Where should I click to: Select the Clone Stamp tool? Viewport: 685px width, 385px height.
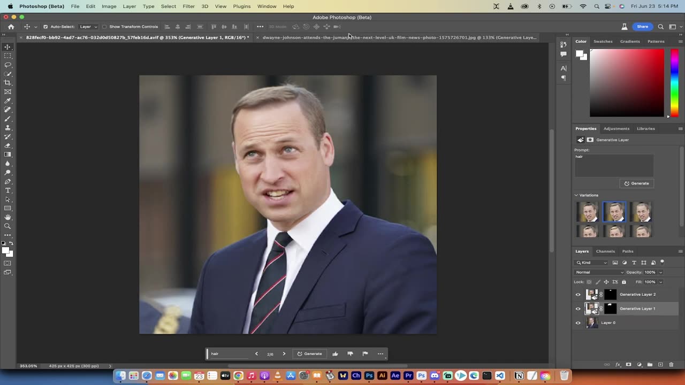(x=7, y=127)
